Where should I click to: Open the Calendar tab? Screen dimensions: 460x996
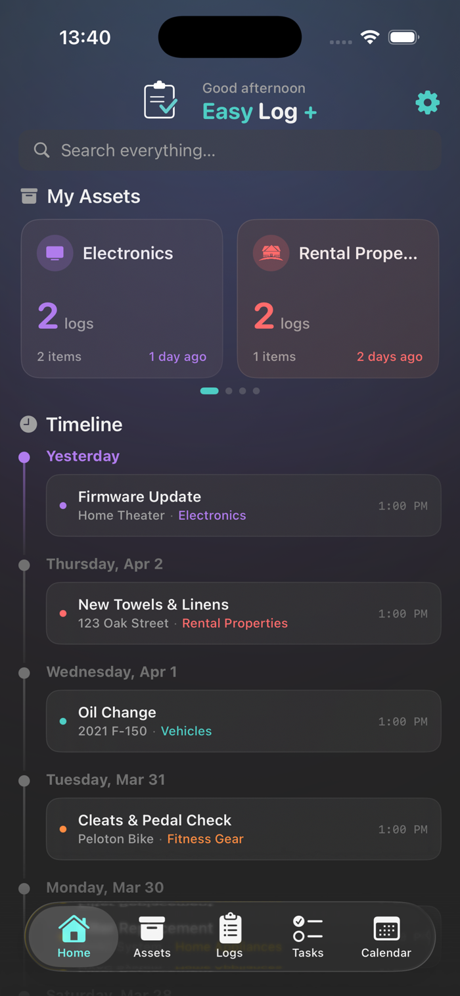click(x=386, y=937)
